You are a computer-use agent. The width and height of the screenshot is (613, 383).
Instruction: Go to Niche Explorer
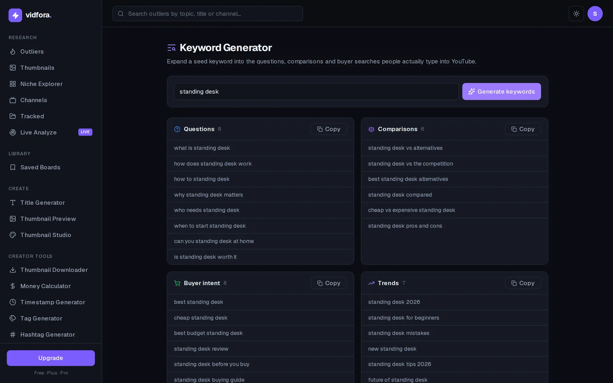[51, 84]
